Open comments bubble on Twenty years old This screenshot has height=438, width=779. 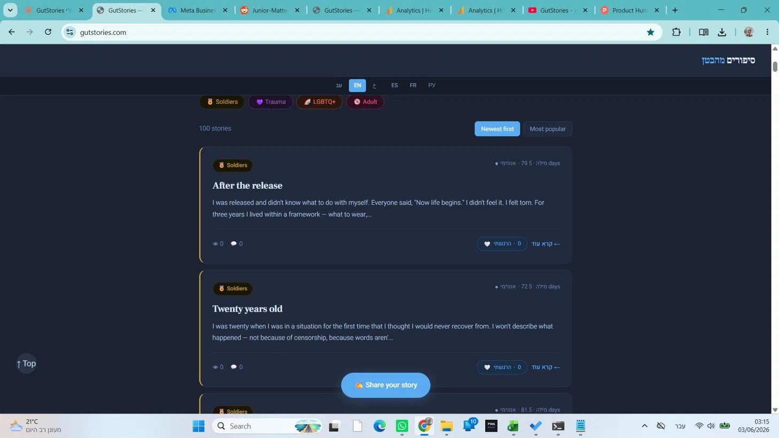[233, 367]
